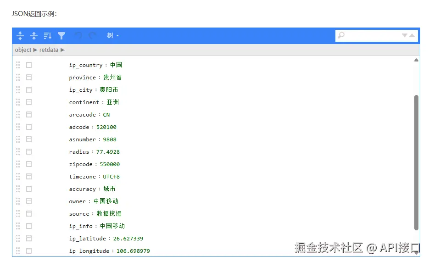Expand all fields in JSON editor

point(20,35)
